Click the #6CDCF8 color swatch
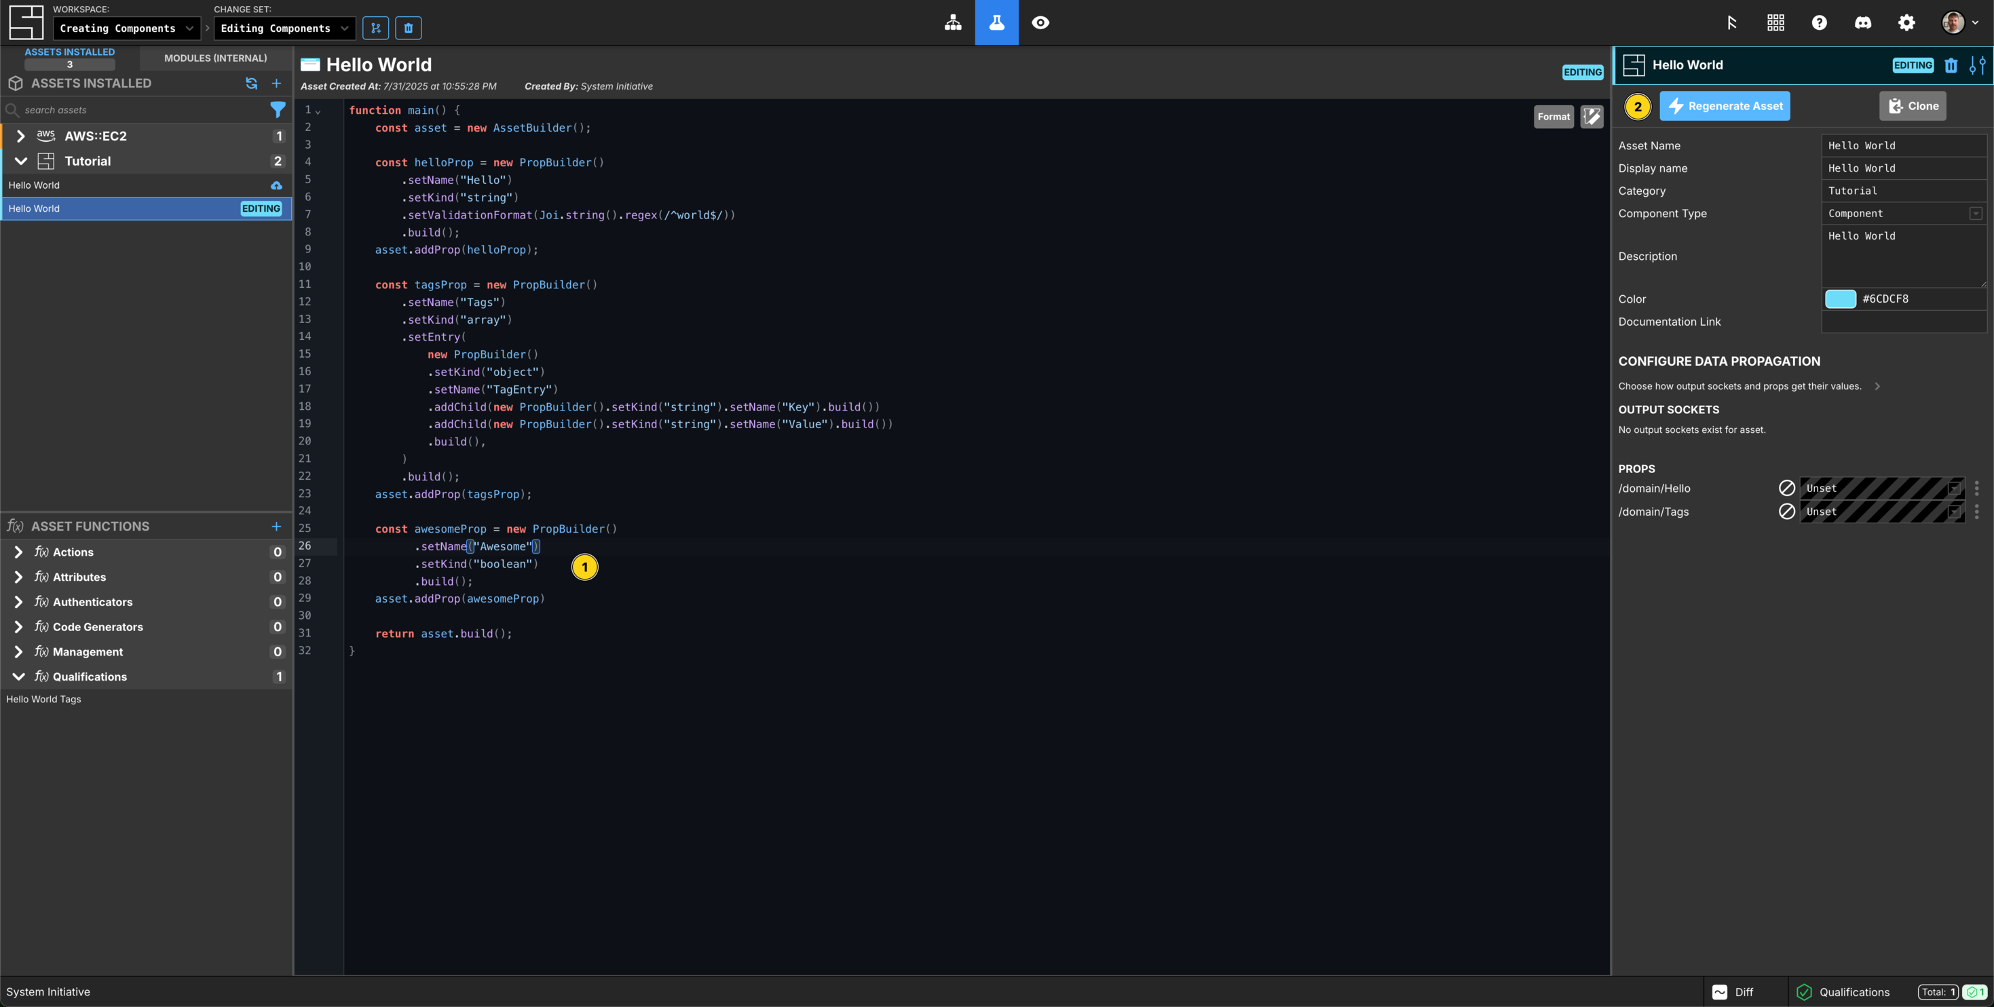 pos(1840,299)
